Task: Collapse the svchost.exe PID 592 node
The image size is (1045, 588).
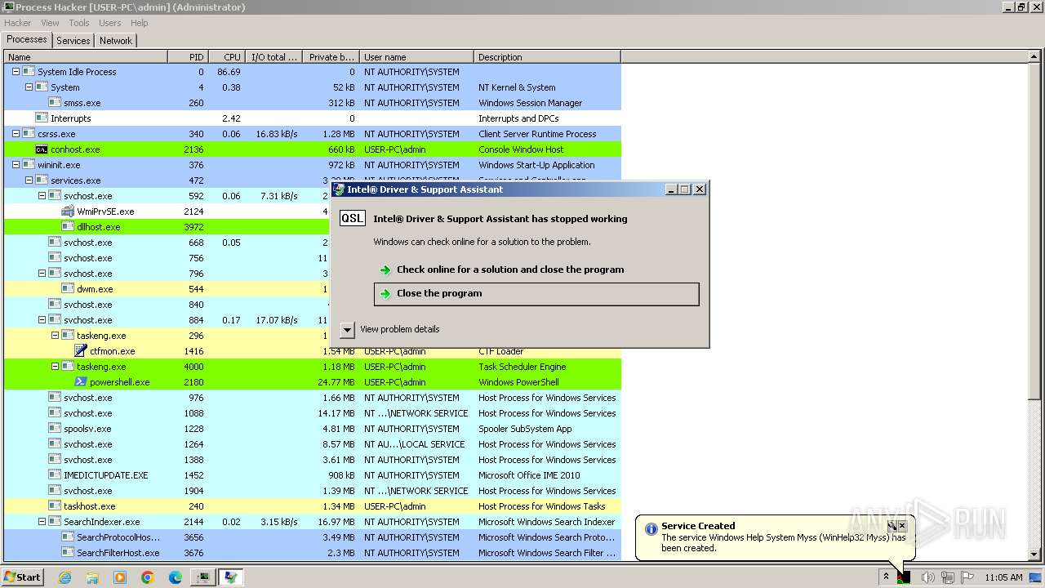Action: 42,196
